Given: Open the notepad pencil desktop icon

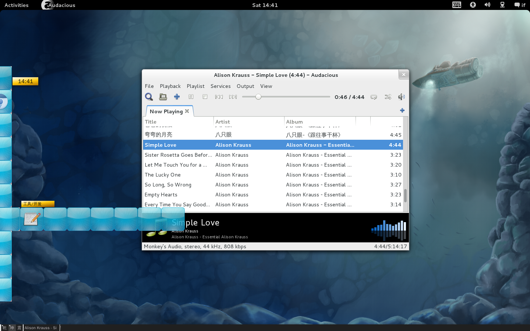Looking at the screenshot, I should [32, 219].
